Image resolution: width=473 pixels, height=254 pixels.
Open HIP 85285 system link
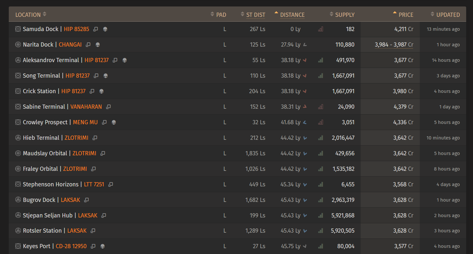[x=76, y=29]
